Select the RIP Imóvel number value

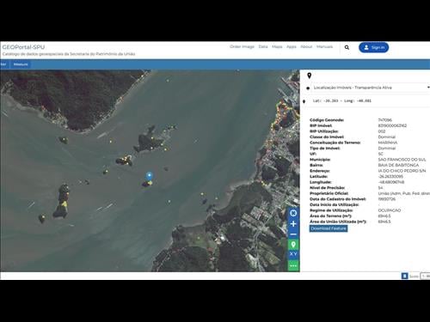click(392, 125)
